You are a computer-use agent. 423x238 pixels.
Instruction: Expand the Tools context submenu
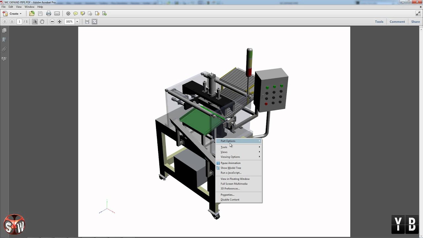click(x=239, y=147)
